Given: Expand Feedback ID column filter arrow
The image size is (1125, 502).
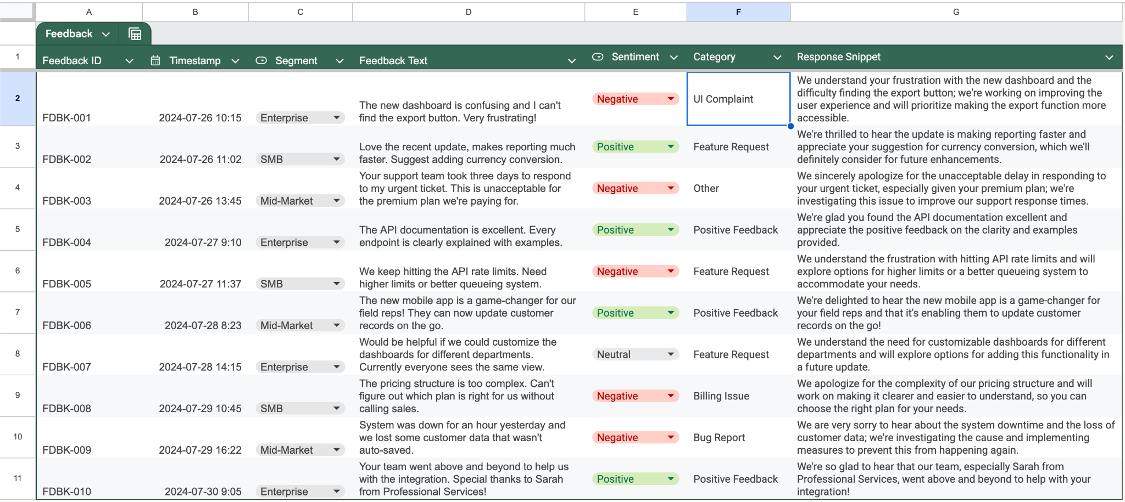Looking at the screenshot, I should click(130, 61).
